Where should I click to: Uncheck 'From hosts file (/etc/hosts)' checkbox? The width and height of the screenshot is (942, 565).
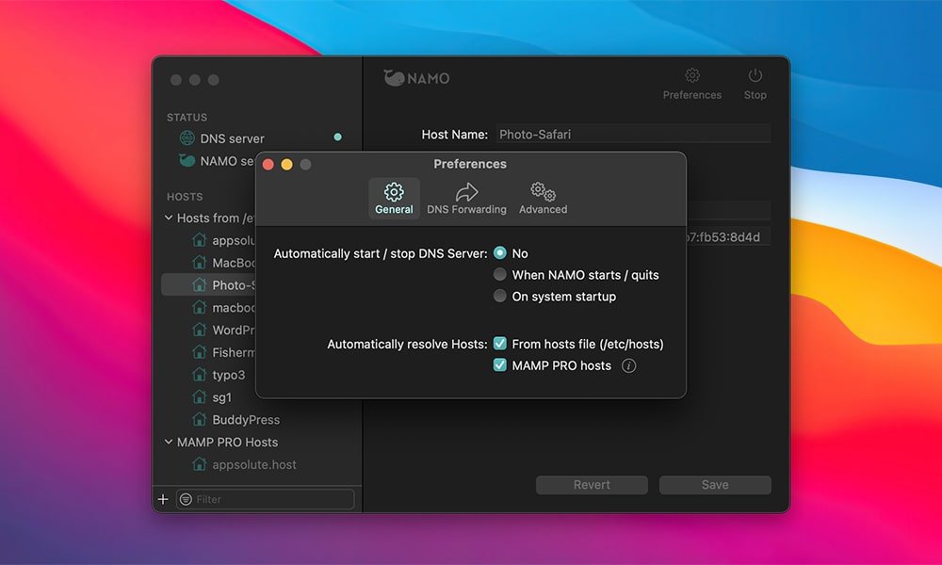click(500, 344)
